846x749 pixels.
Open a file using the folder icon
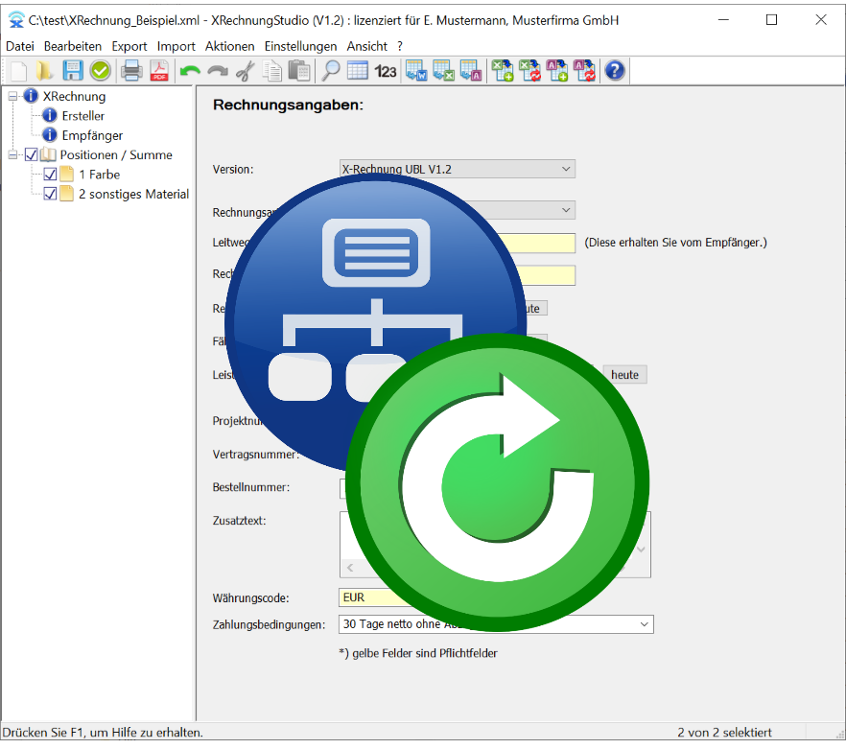coord(45,71)
